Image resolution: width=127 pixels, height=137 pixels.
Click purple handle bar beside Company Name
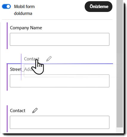(x=7, y=36)
